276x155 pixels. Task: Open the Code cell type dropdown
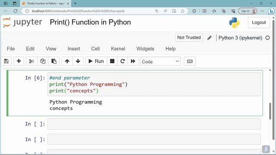160,61
